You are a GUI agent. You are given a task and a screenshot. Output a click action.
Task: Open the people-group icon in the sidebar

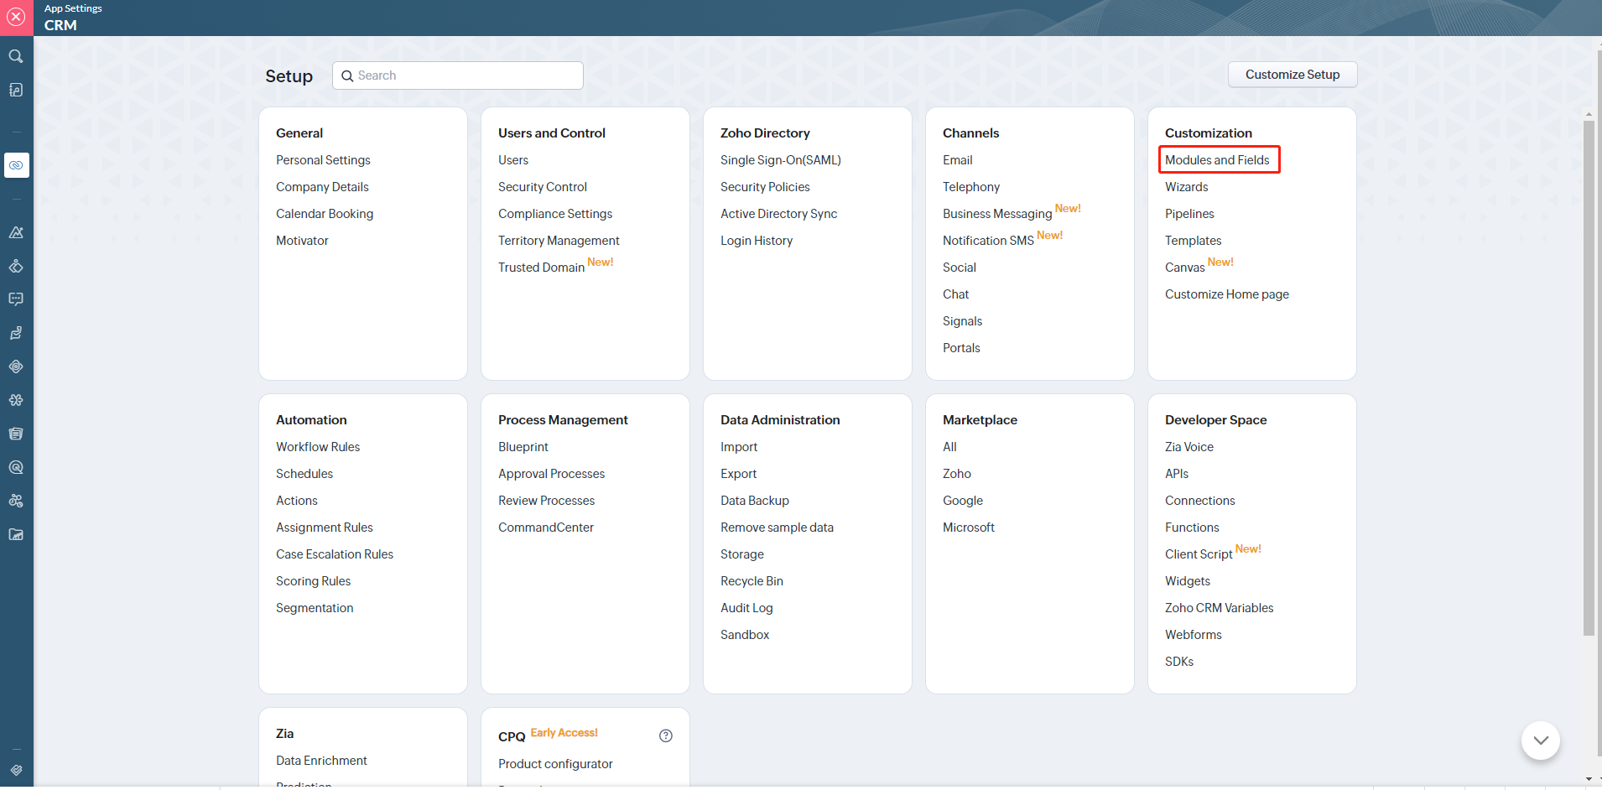point(16,501)
